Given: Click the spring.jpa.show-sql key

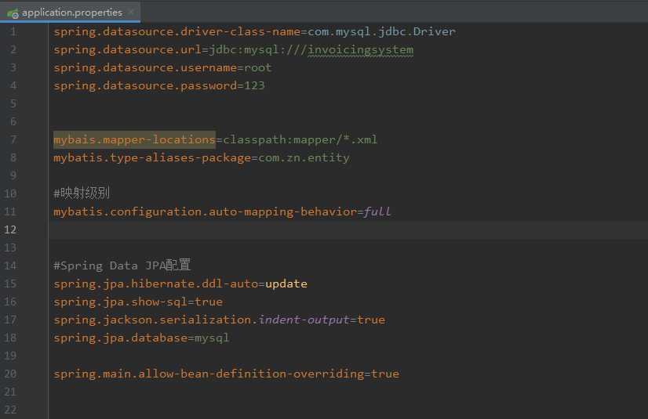Looking at the screenshot, I should 120,302.
